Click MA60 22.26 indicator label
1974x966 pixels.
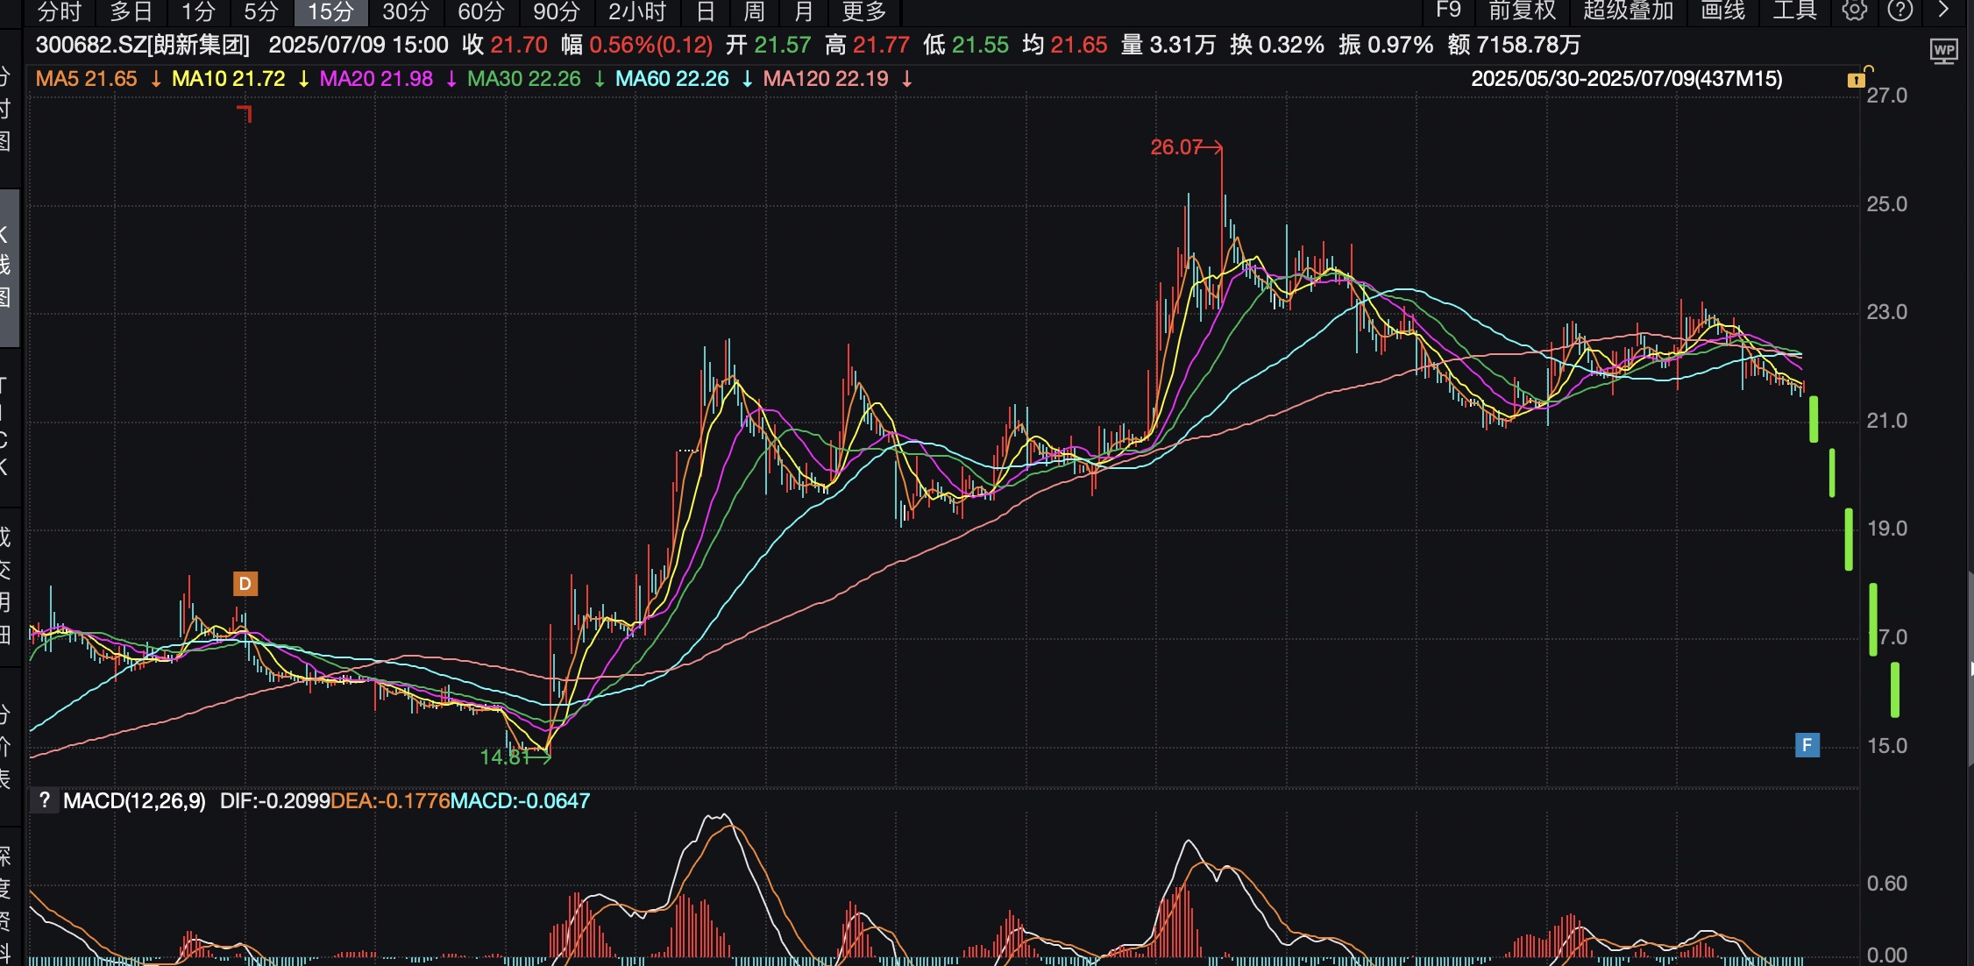pos(672,79)
